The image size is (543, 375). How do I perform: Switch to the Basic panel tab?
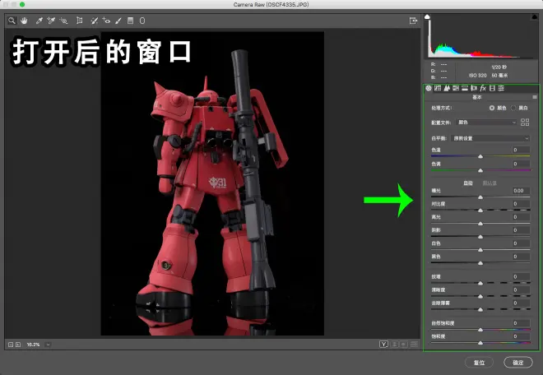point(429,88)
